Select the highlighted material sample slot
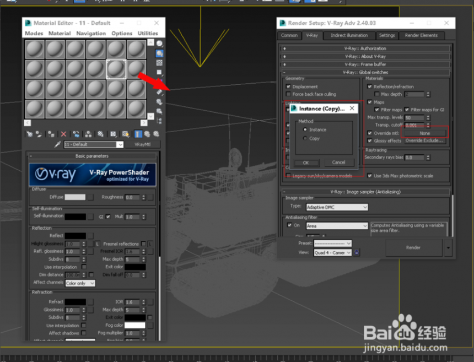The image size is (474, 362). pyautogui.click(x=116, y=69)
